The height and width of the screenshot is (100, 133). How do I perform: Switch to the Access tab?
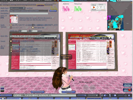click(x=48, y=5)
